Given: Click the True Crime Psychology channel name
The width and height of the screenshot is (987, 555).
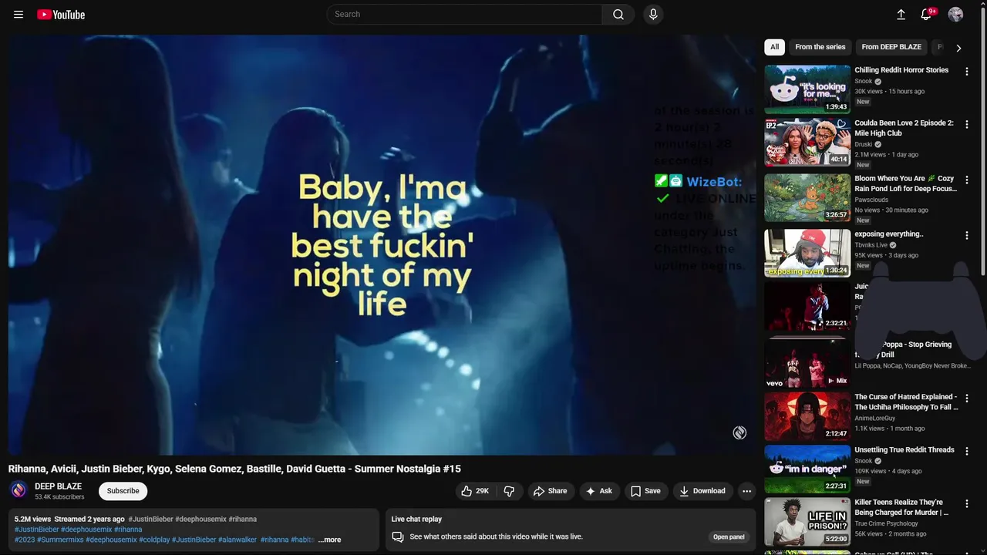Looking at the screenshot, I should coord(886,523).
